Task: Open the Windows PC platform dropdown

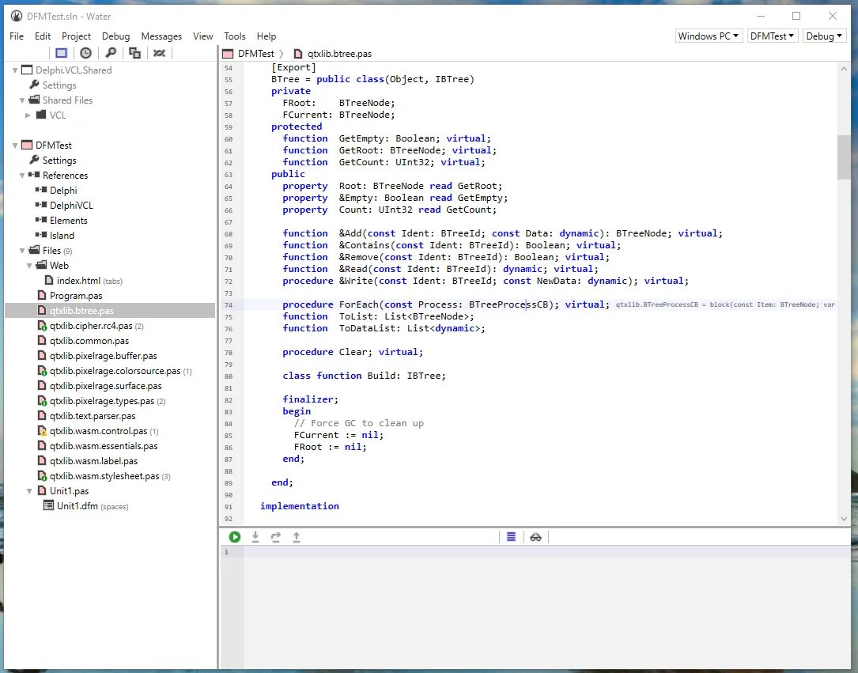Action: point(709,36)
